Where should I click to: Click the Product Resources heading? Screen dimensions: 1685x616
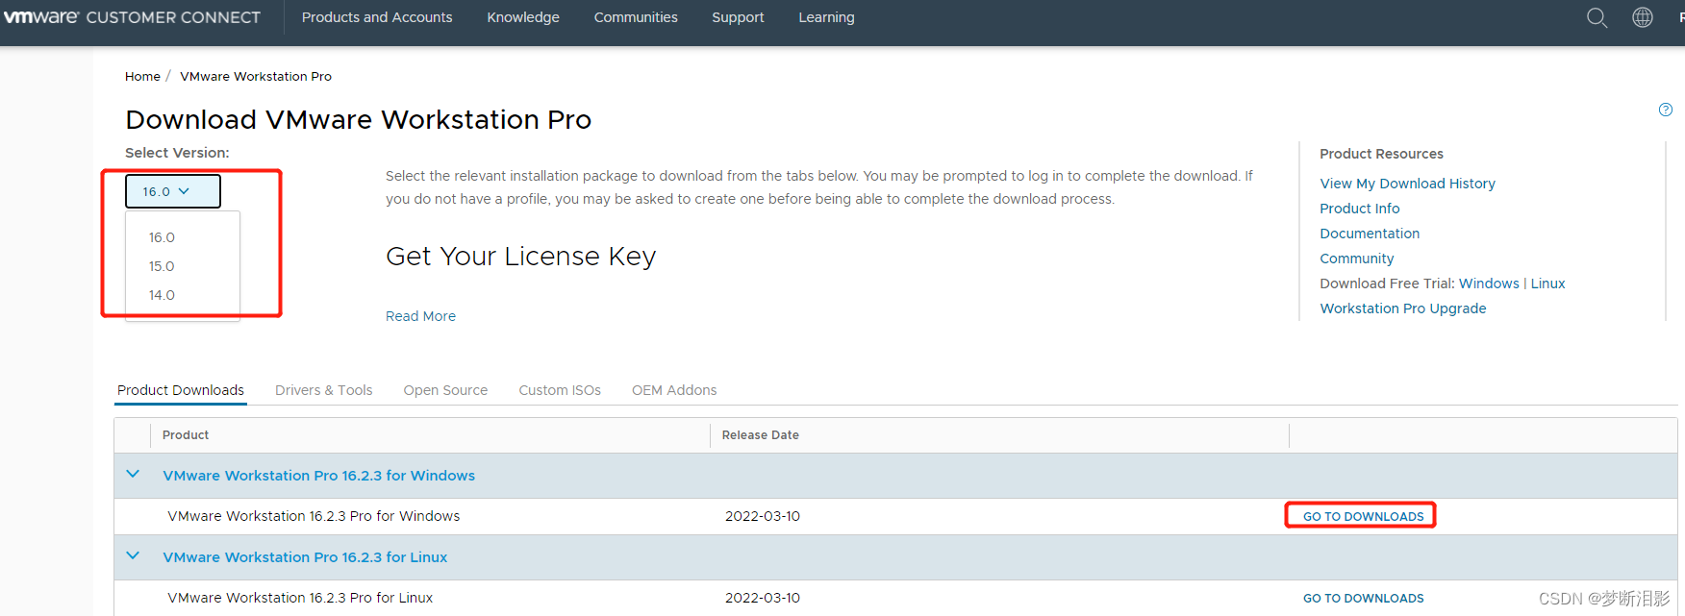click(x=1381, y=154)
